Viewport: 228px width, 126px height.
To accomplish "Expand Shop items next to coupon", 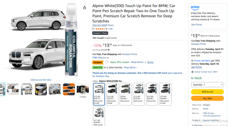I will pos(138,62).
